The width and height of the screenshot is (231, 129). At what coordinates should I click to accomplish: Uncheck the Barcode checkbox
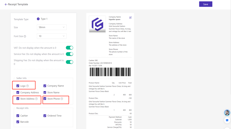click(18, 122)
